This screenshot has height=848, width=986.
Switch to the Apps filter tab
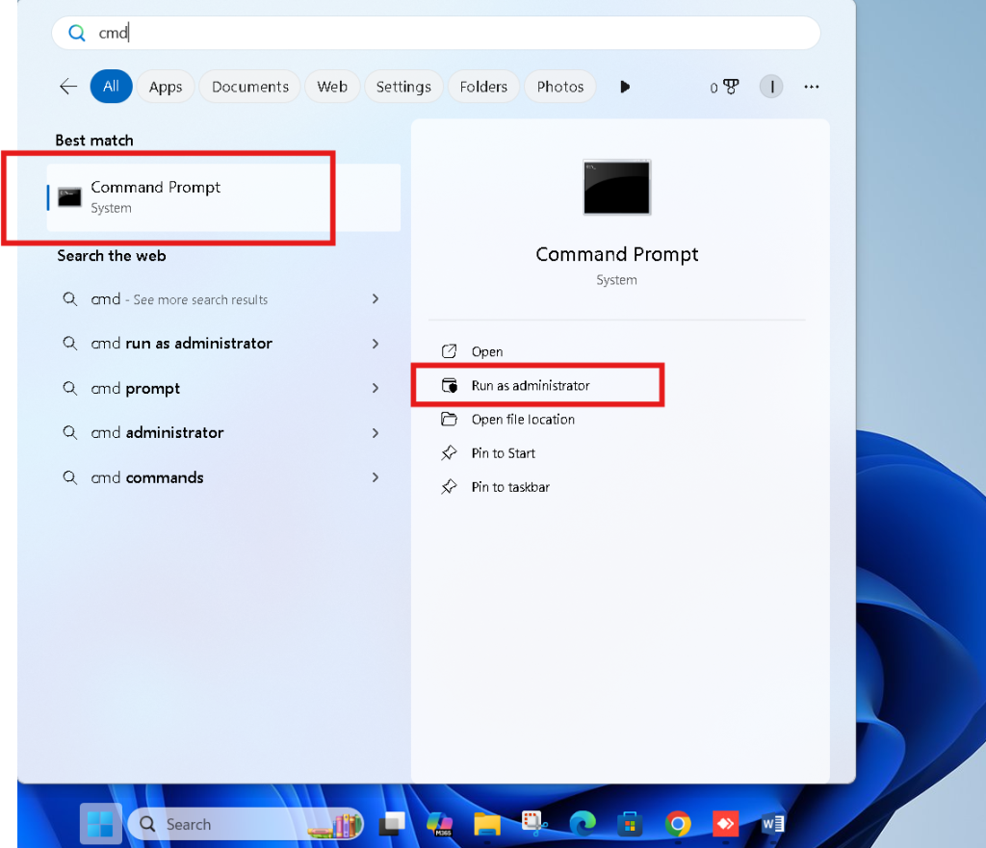[x=165, y=86]
